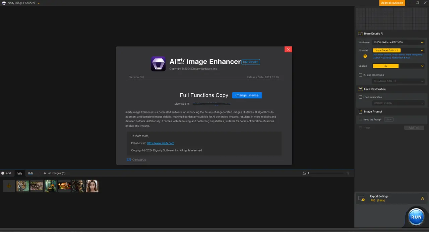Click the Add images plus-circle icon

[3, 173]
